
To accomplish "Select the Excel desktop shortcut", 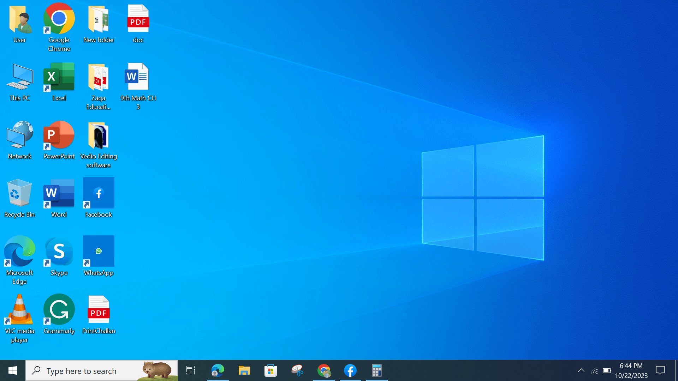I will tap(59, 82).
